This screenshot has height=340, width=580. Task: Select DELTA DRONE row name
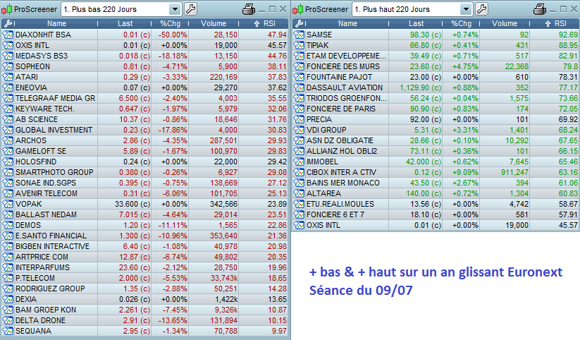[x=40, y=320]
